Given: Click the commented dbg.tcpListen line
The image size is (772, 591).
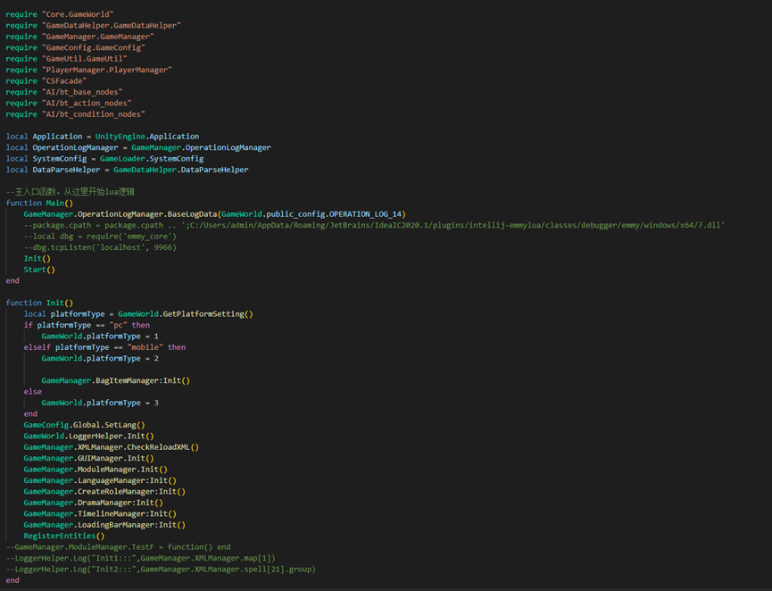Looking at the screenshot, I should [x=100, y=247].
